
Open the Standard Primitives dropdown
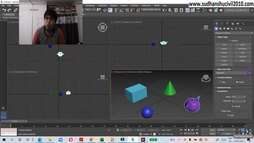coord(234,33)
